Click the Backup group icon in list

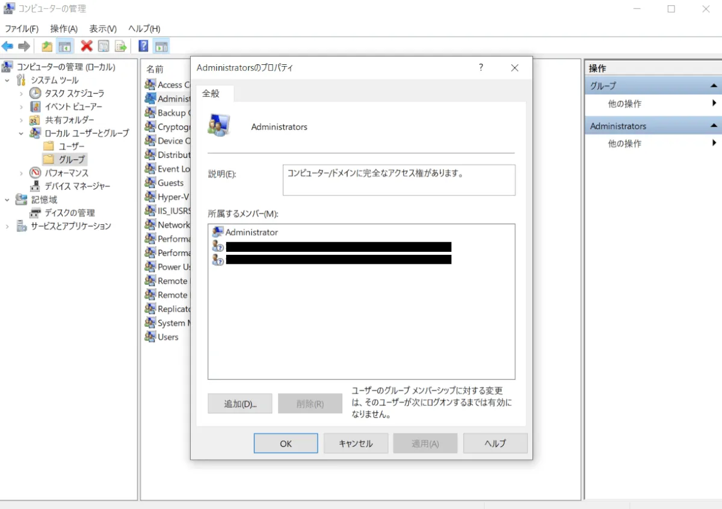[150, 112]
